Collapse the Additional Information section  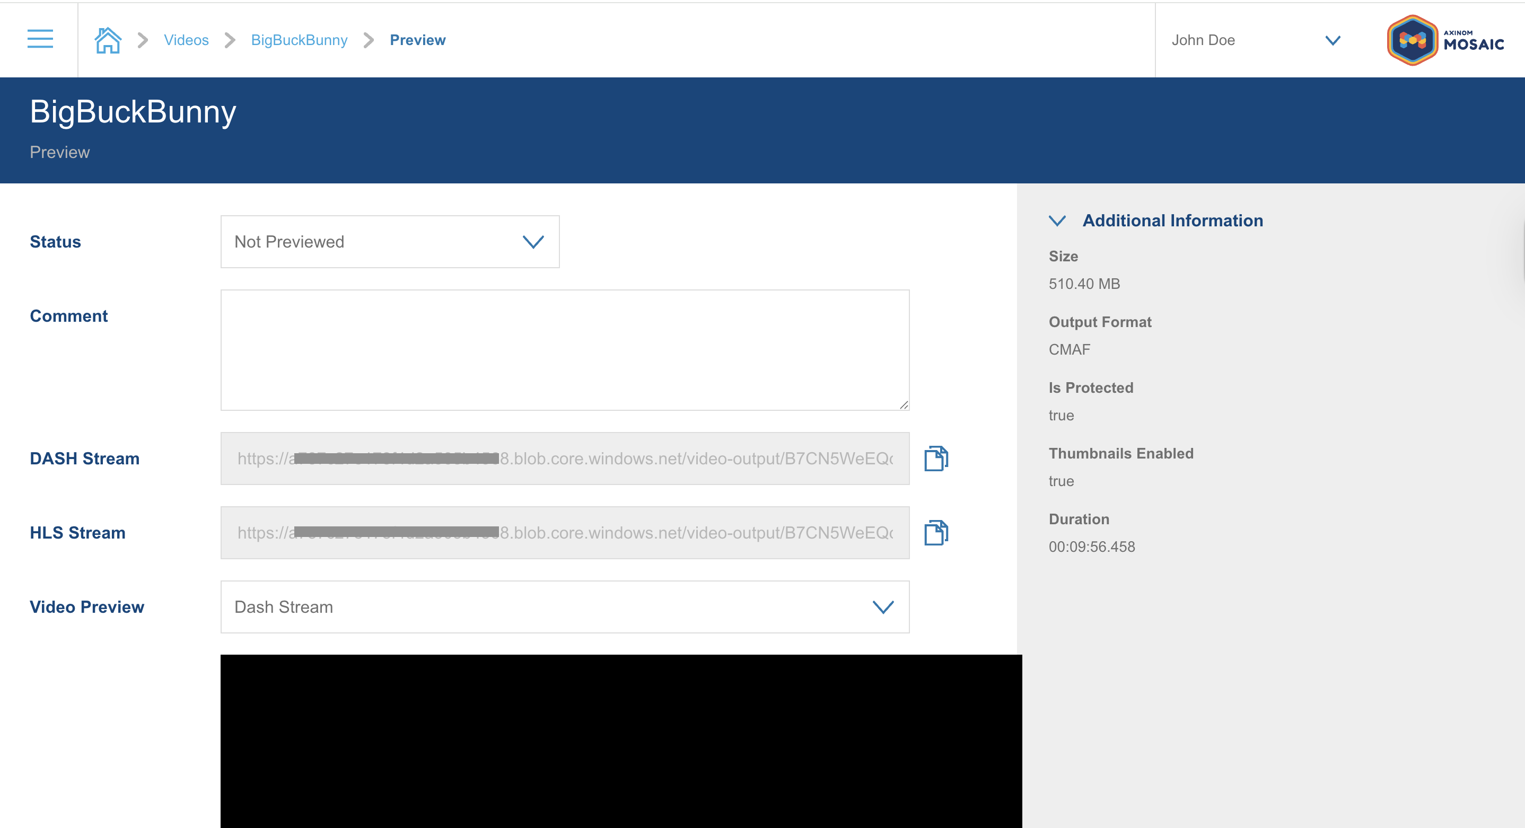pos(1057,222)
